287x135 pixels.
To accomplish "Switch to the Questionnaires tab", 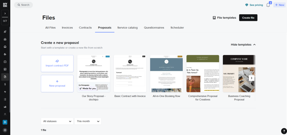I will coord(154,28).
